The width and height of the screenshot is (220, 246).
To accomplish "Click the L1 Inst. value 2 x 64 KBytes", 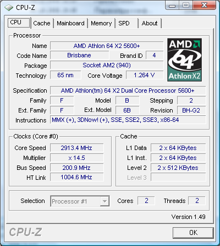I will coord(178,158).
